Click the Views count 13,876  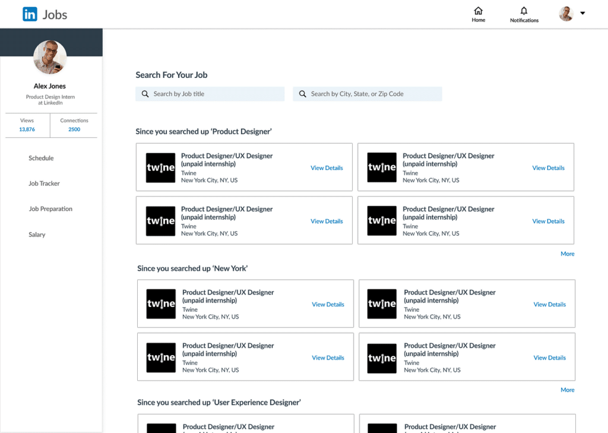coord(27,129)
